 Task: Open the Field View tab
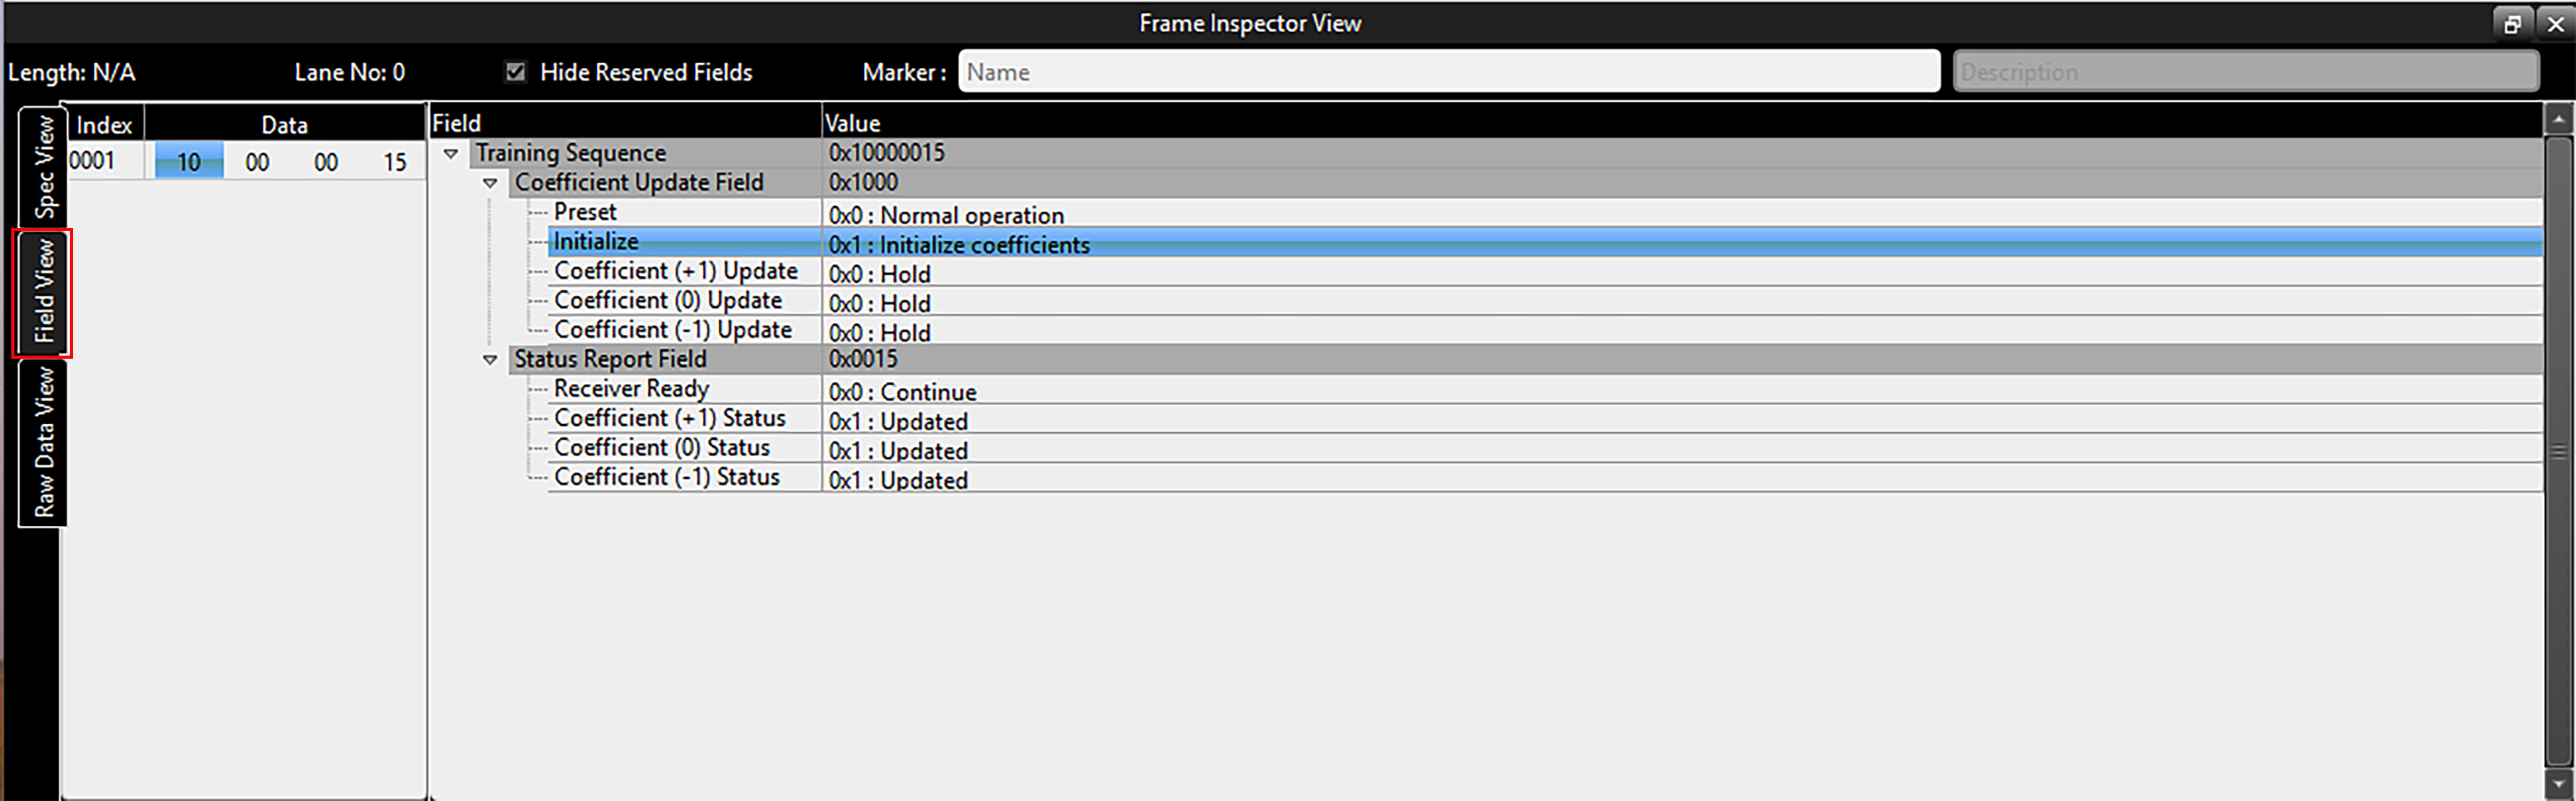coord(43,292)
